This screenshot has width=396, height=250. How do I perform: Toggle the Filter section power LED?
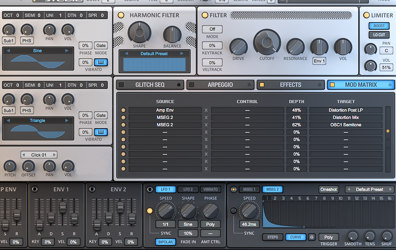pos(205,15)
